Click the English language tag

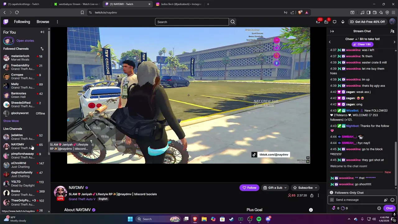(x=103, y=199)
